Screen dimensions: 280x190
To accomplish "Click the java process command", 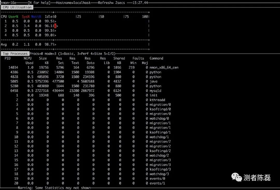I will pyautogui.click(x=153, y=82).
